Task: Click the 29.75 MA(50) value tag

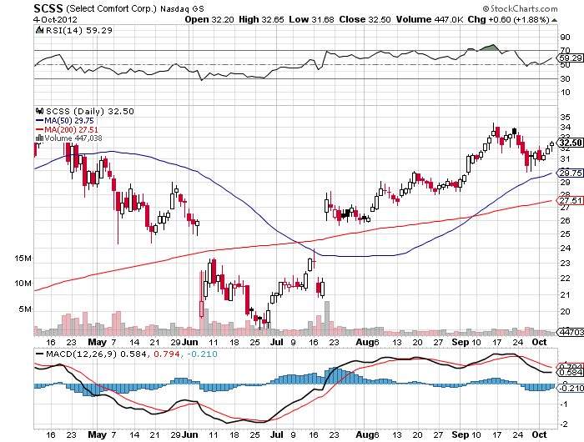Action: (570, 173)
